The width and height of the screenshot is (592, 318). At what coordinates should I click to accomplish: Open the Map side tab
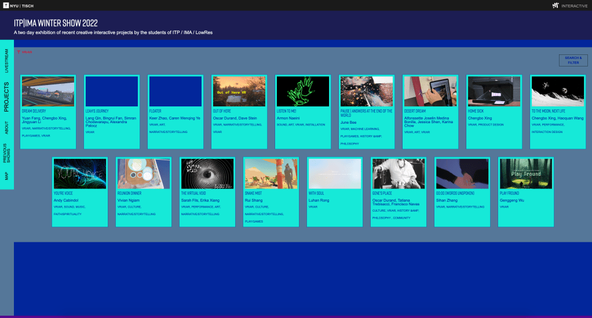pos(7,176)
